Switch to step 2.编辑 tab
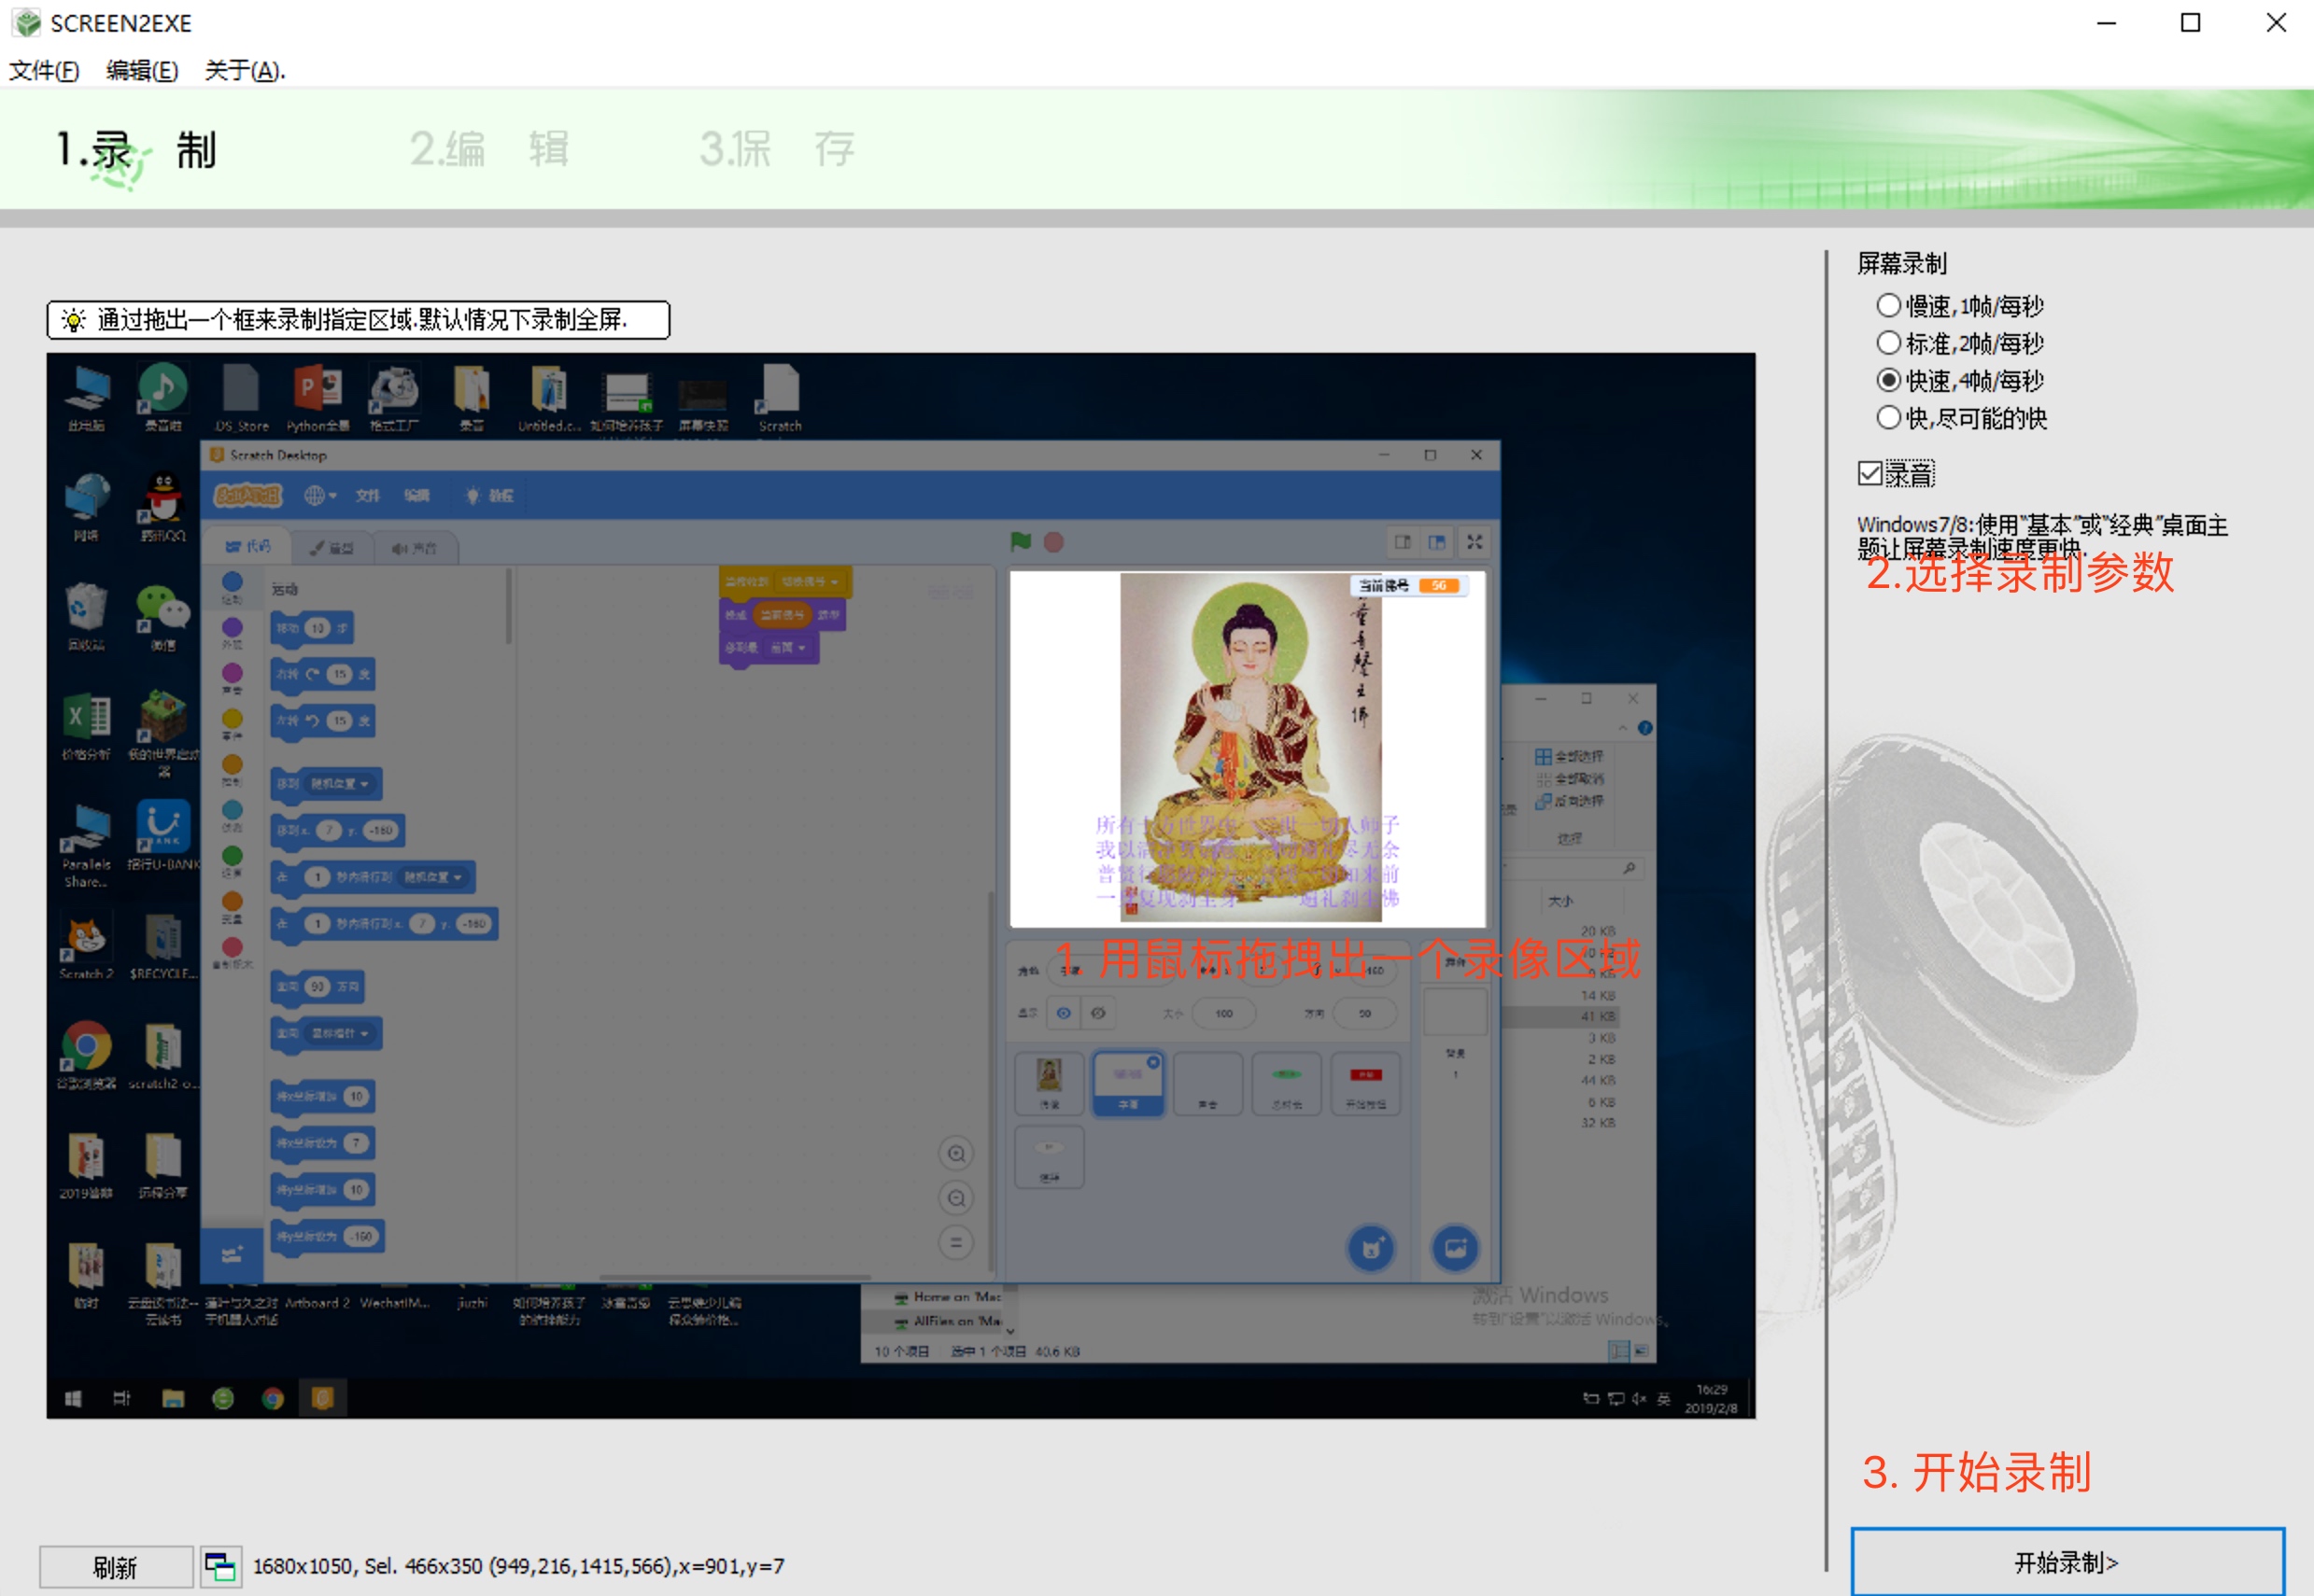Screen dimensions: 2314x1596 [489, 150]
